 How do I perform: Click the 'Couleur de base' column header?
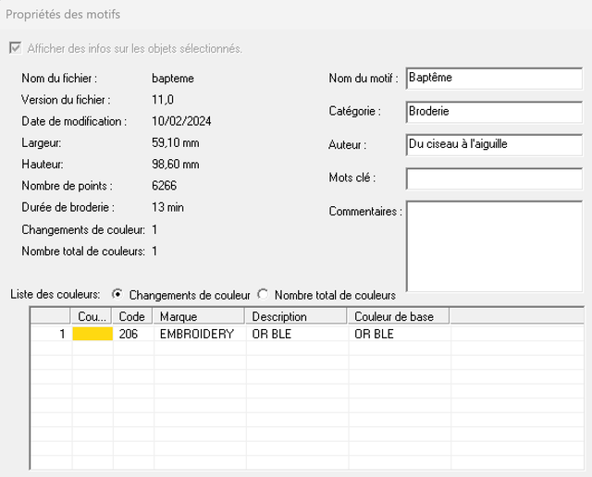(400, 317)
